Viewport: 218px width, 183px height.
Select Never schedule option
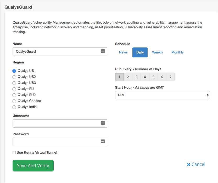click(x=123, y=52)
